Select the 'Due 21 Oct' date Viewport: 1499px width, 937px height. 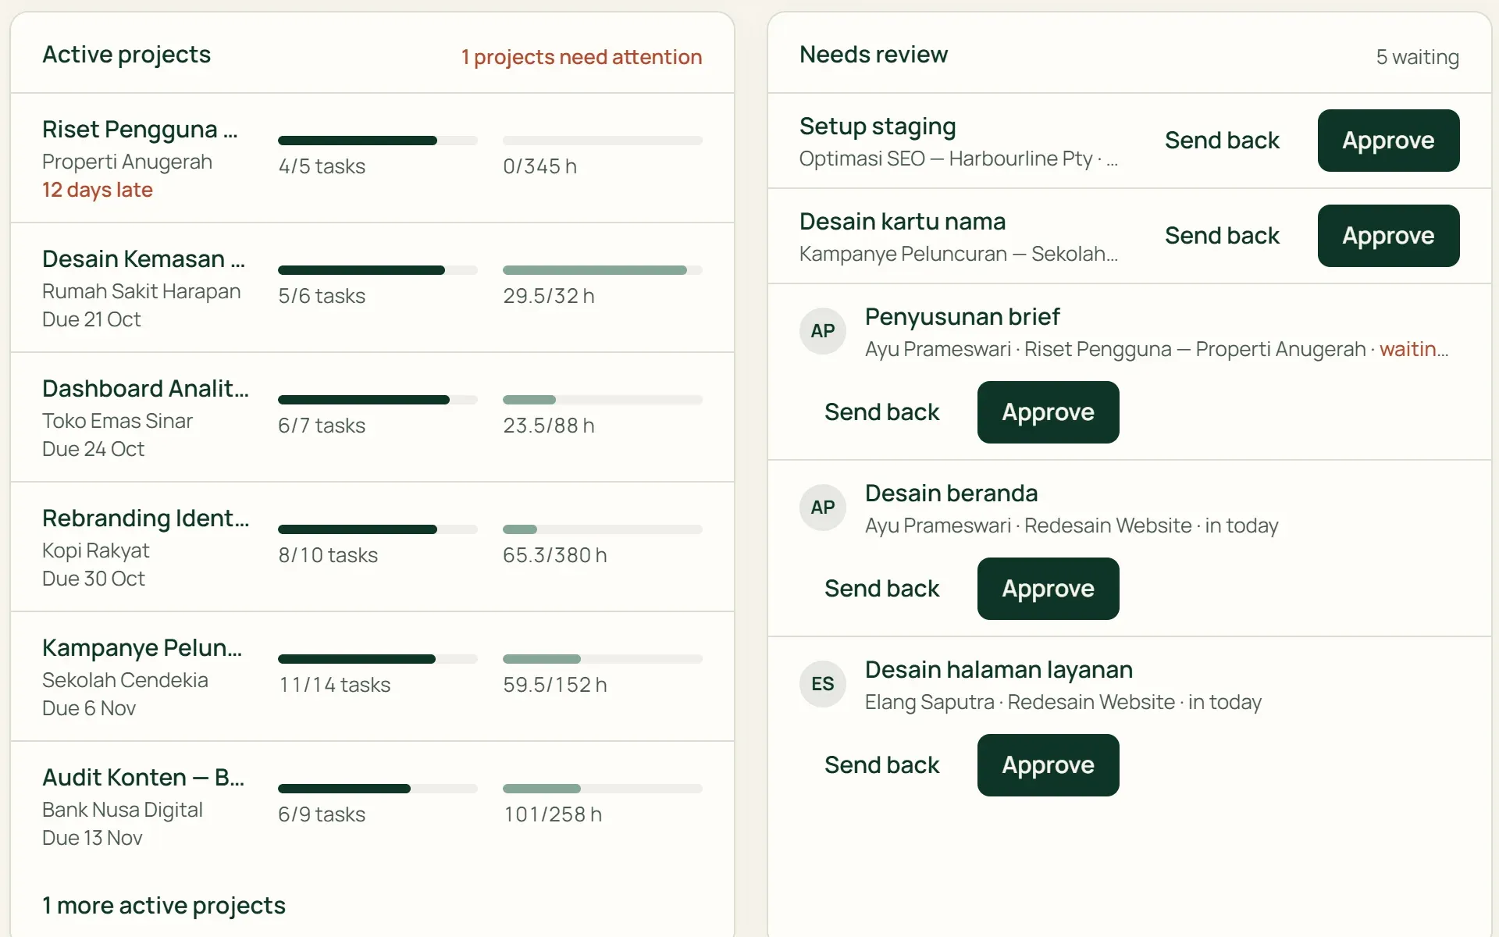pyautogui.click(x=91, y=319)
